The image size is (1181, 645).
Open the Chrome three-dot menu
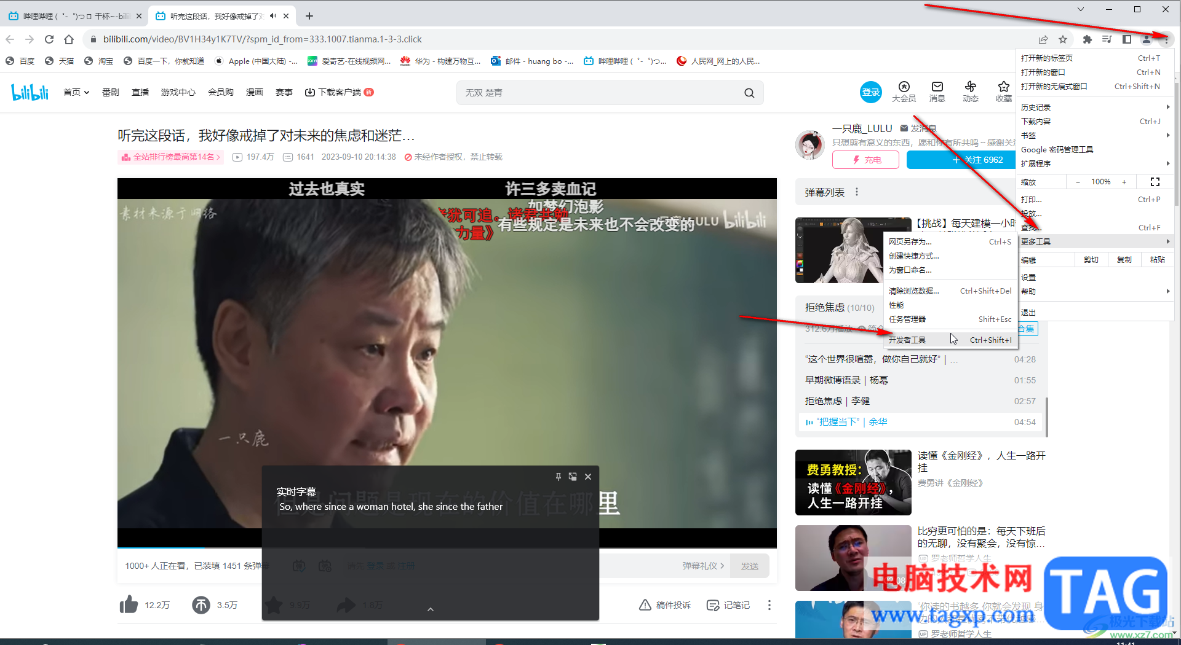(1166, 39)
